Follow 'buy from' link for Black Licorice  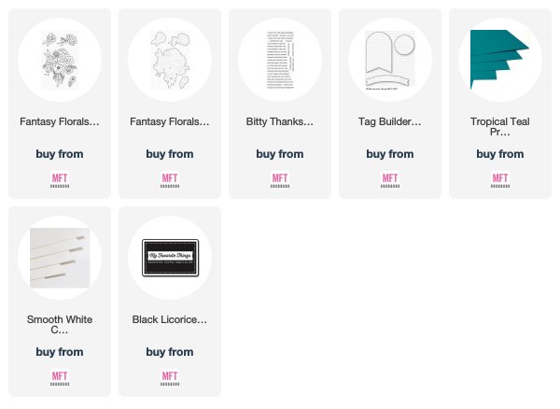pos(170,352)
